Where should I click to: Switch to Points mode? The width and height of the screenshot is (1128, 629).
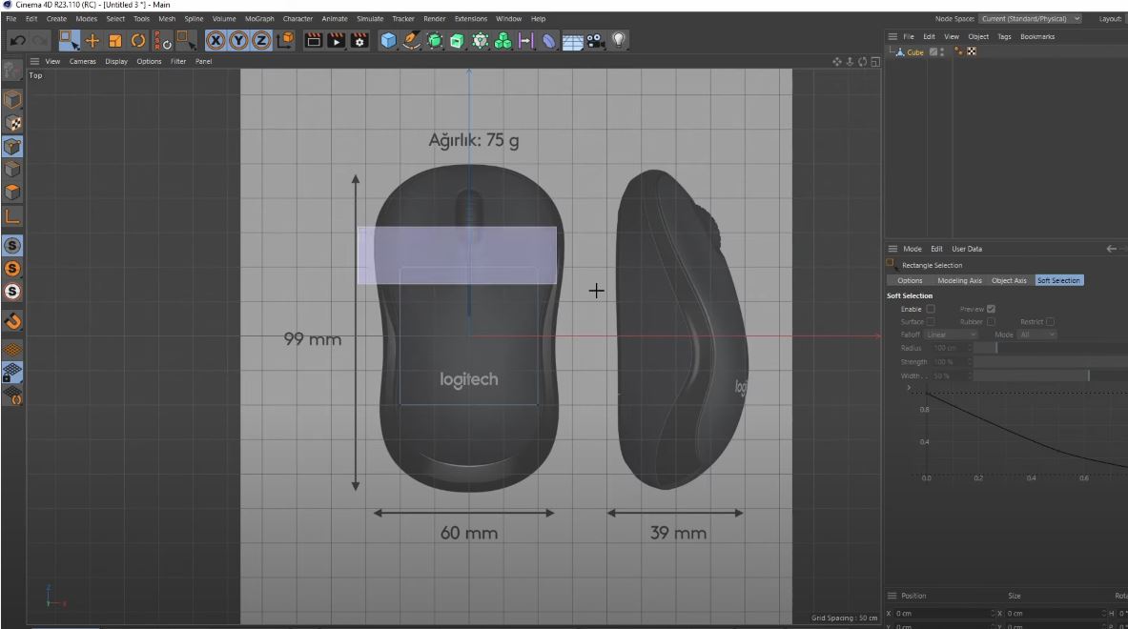click(12, 146)
